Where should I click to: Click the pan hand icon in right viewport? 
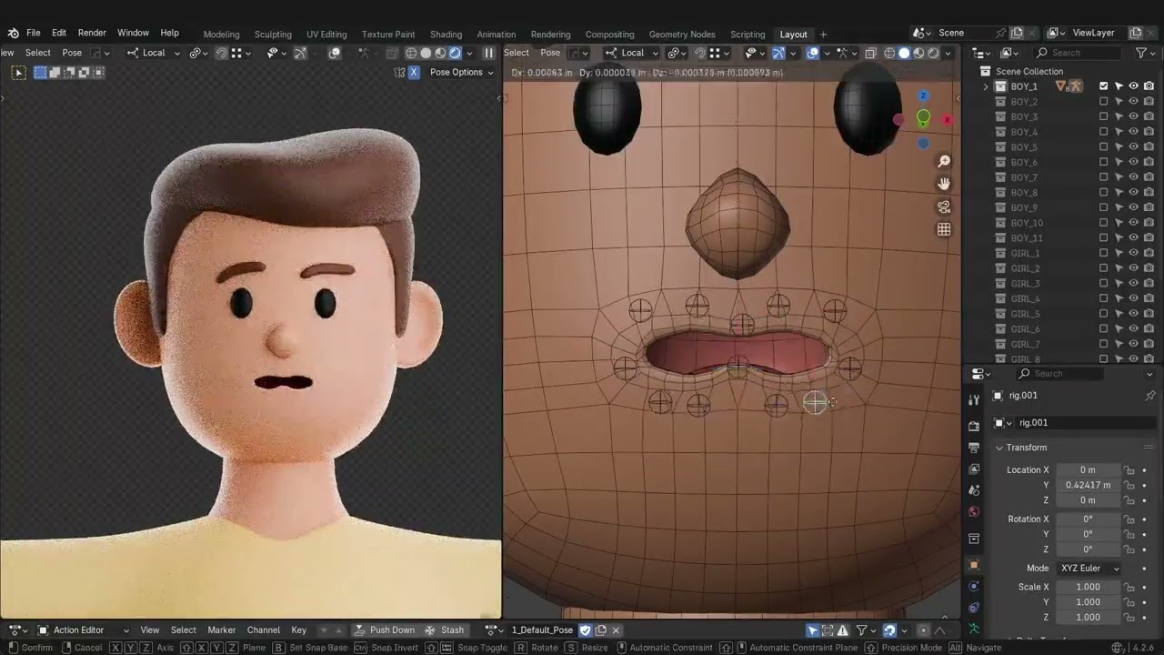[x=944, y=184]
